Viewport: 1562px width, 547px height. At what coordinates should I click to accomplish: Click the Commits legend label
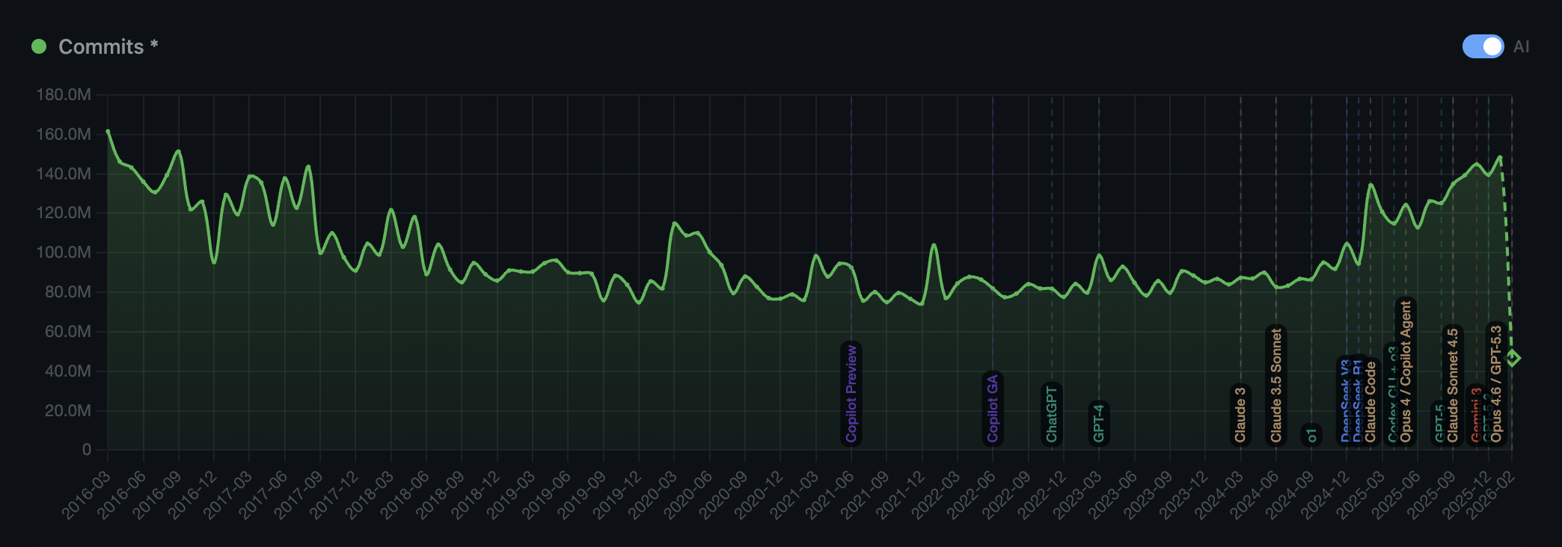pyautogui.click(x=101, y=46)
